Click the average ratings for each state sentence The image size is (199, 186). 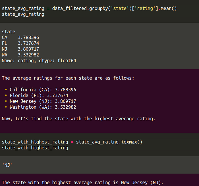pos(68,78)
